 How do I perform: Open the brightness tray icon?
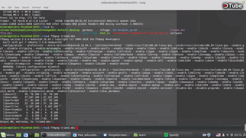tap(231, 135)
